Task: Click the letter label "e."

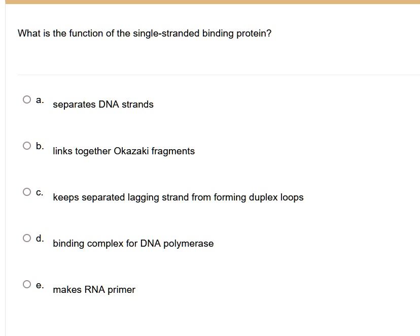Action: pos(40,285)
